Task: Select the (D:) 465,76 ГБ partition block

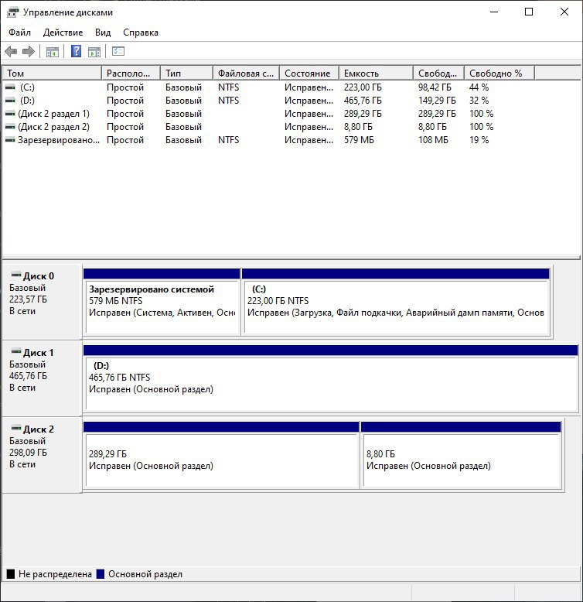Action: 331,378
